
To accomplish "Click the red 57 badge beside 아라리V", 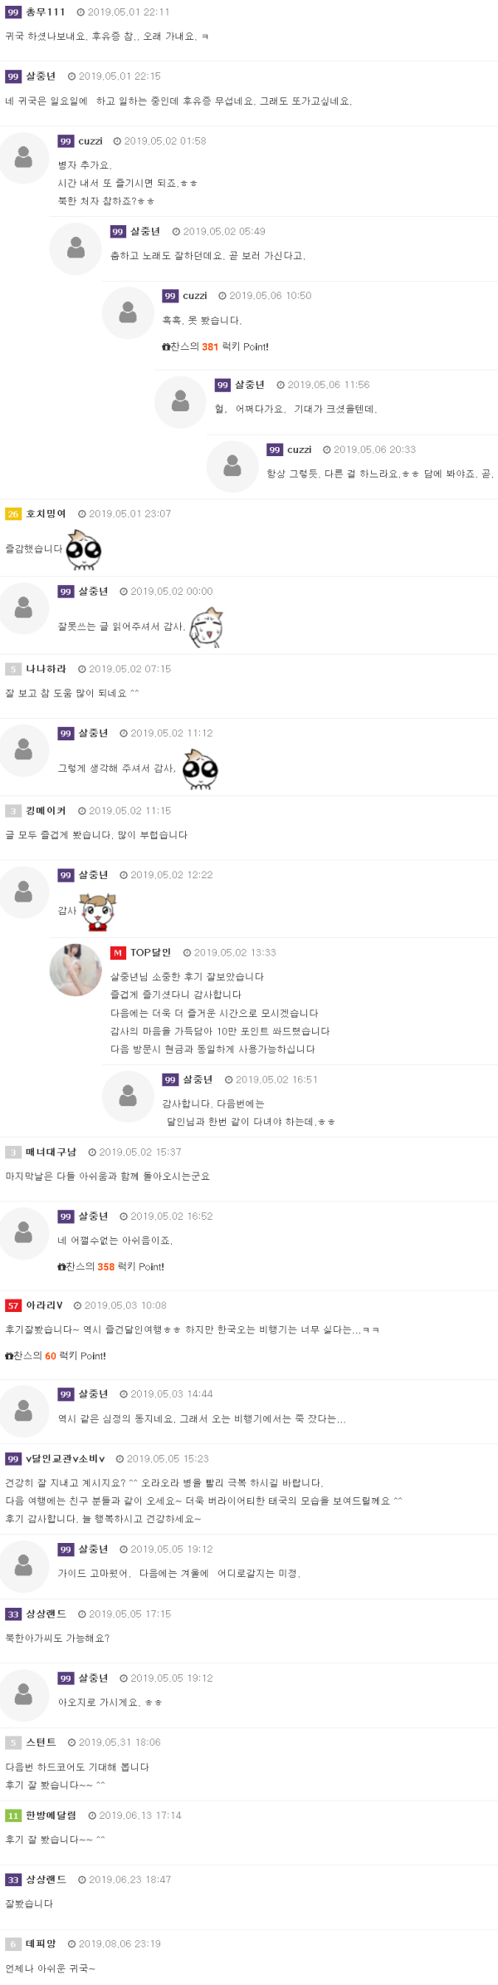I will pos(13,1306).
